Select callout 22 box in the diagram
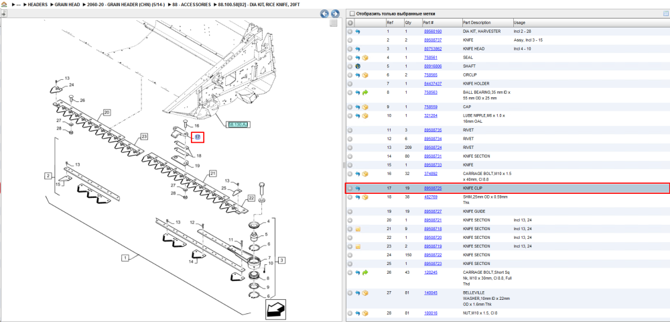The height and width of the screenshot is (322, 670). (x=251, y=198)
